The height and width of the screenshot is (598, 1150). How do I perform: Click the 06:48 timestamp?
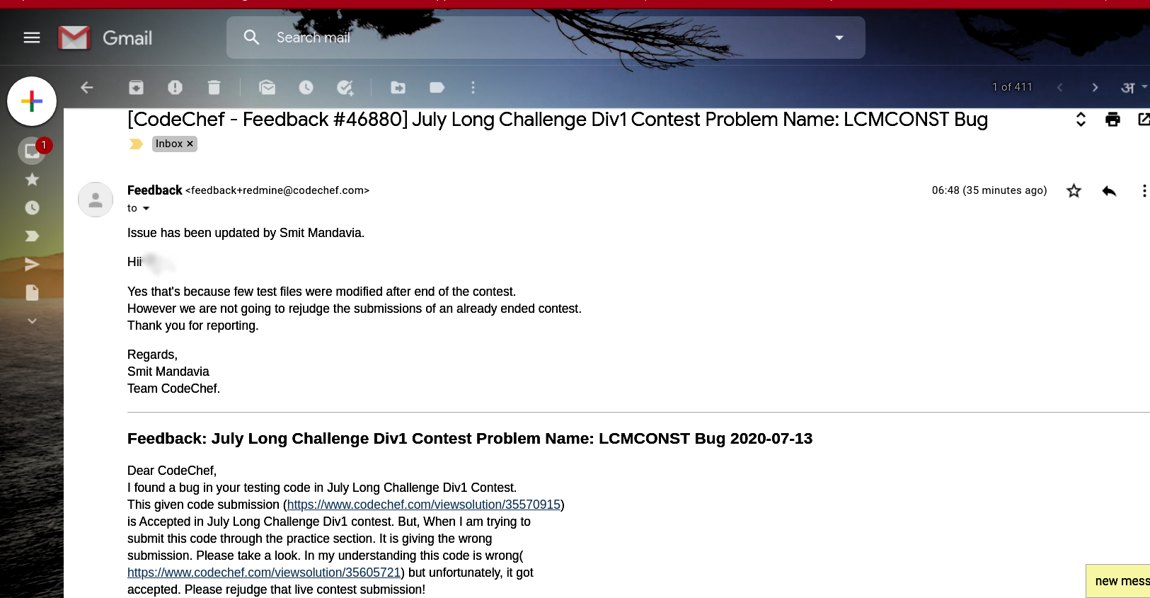click(x=989, y=190)
